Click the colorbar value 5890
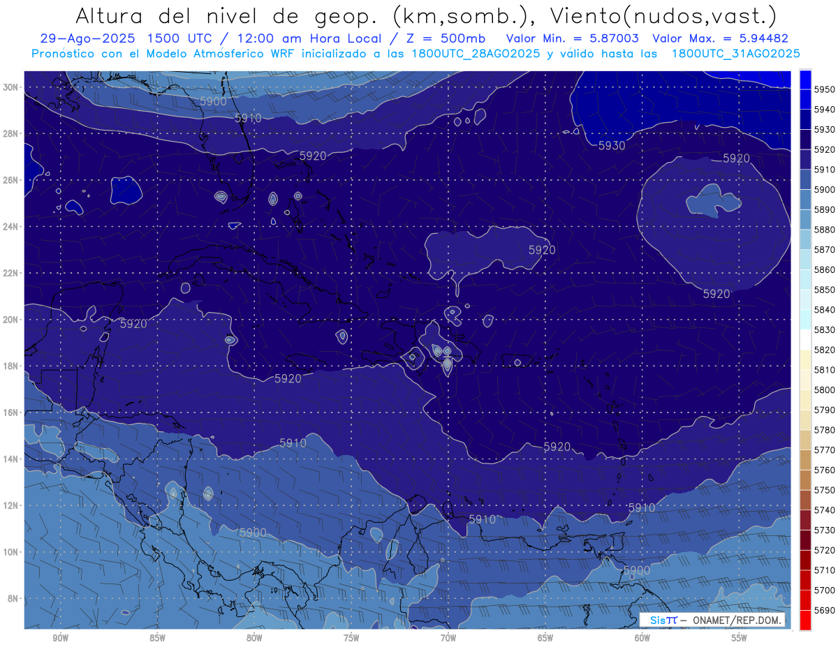Image resolution: width=838 pixels, height=647 pixels. (824, 209)
